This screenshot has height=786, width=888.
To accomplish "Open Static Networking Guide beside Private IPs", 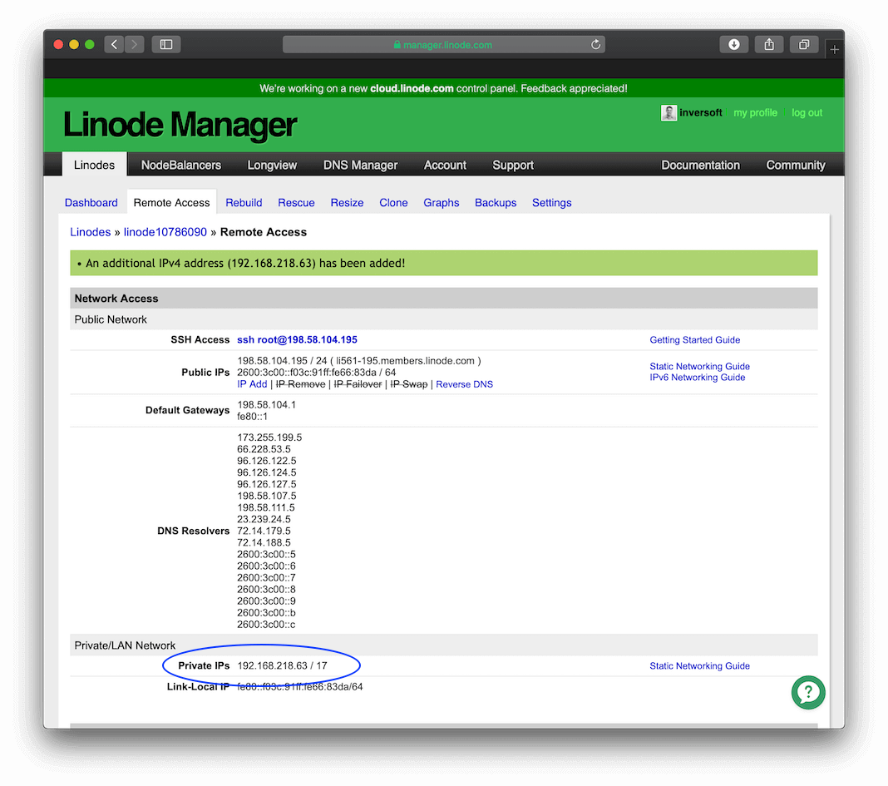I will (699, 666).
